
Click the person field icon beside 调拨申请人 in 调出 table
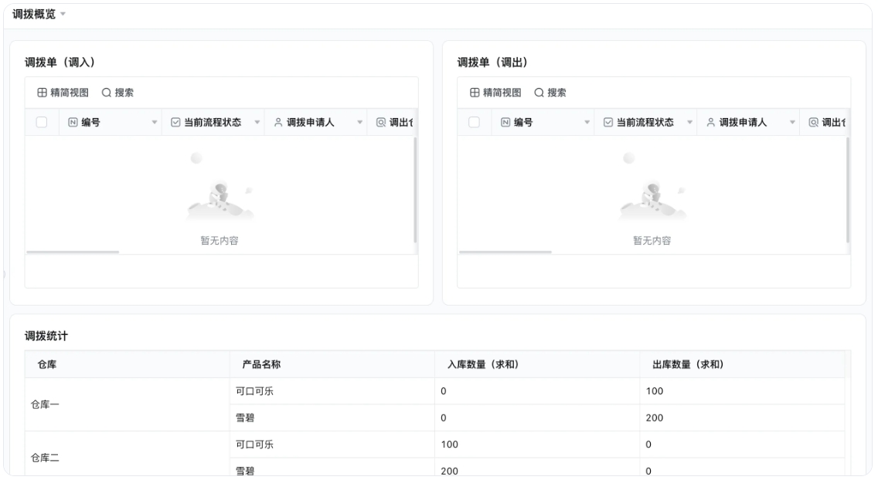(711, 122)
